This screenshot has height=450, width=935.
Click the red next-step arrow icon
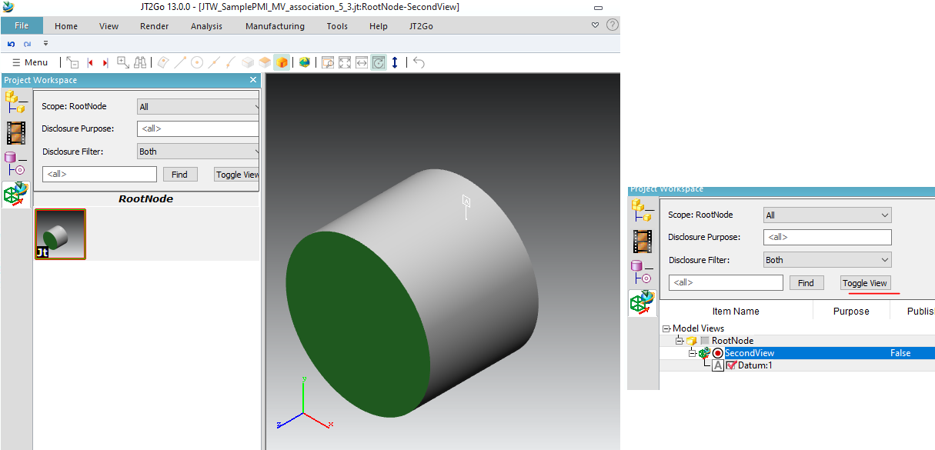(105, 62)
